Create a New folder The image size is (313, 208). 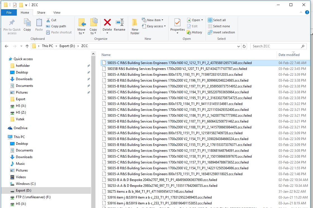pos(135,27)
